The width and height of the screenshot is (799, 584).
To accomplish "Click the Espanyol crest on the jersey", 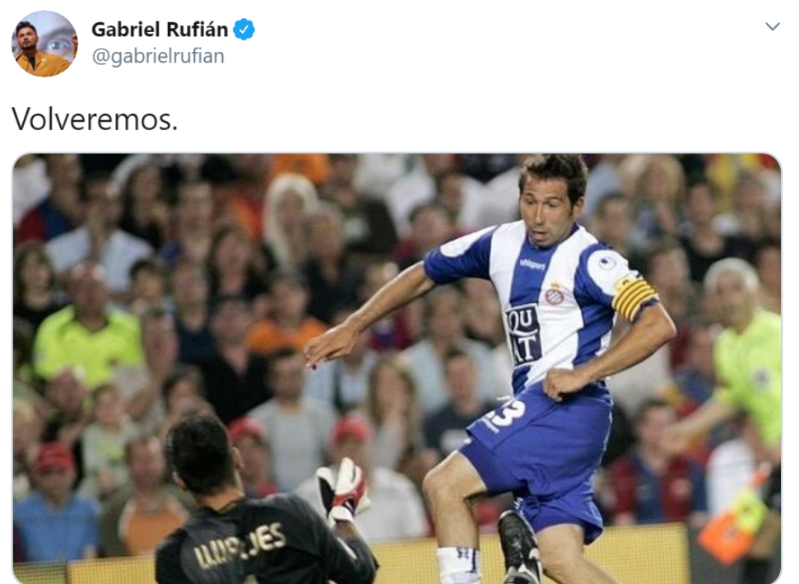I will (x=555, y=294).
